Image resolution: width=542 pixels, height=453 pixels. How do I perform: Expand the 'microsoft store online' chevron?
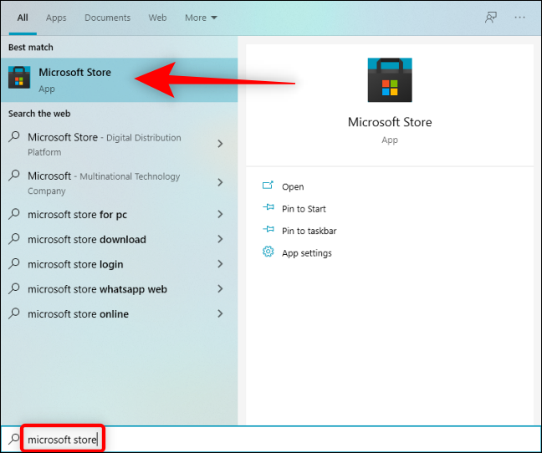coord(220,314)
